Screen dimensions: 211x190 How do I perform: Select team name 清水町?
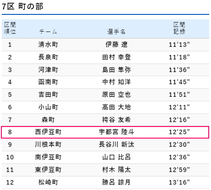(48, 45)
